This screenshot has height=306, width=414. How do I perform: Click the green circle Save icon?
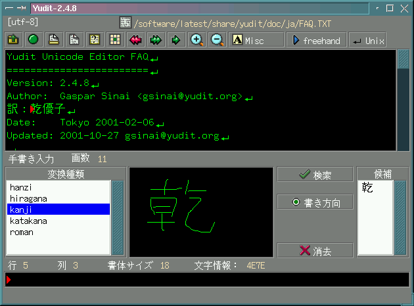click(x=33, y=40)
